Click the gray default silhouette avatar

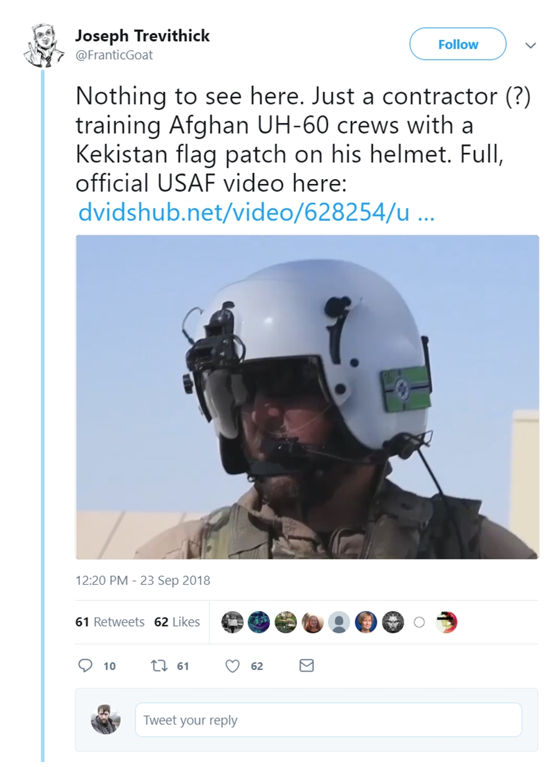point(339,622)
